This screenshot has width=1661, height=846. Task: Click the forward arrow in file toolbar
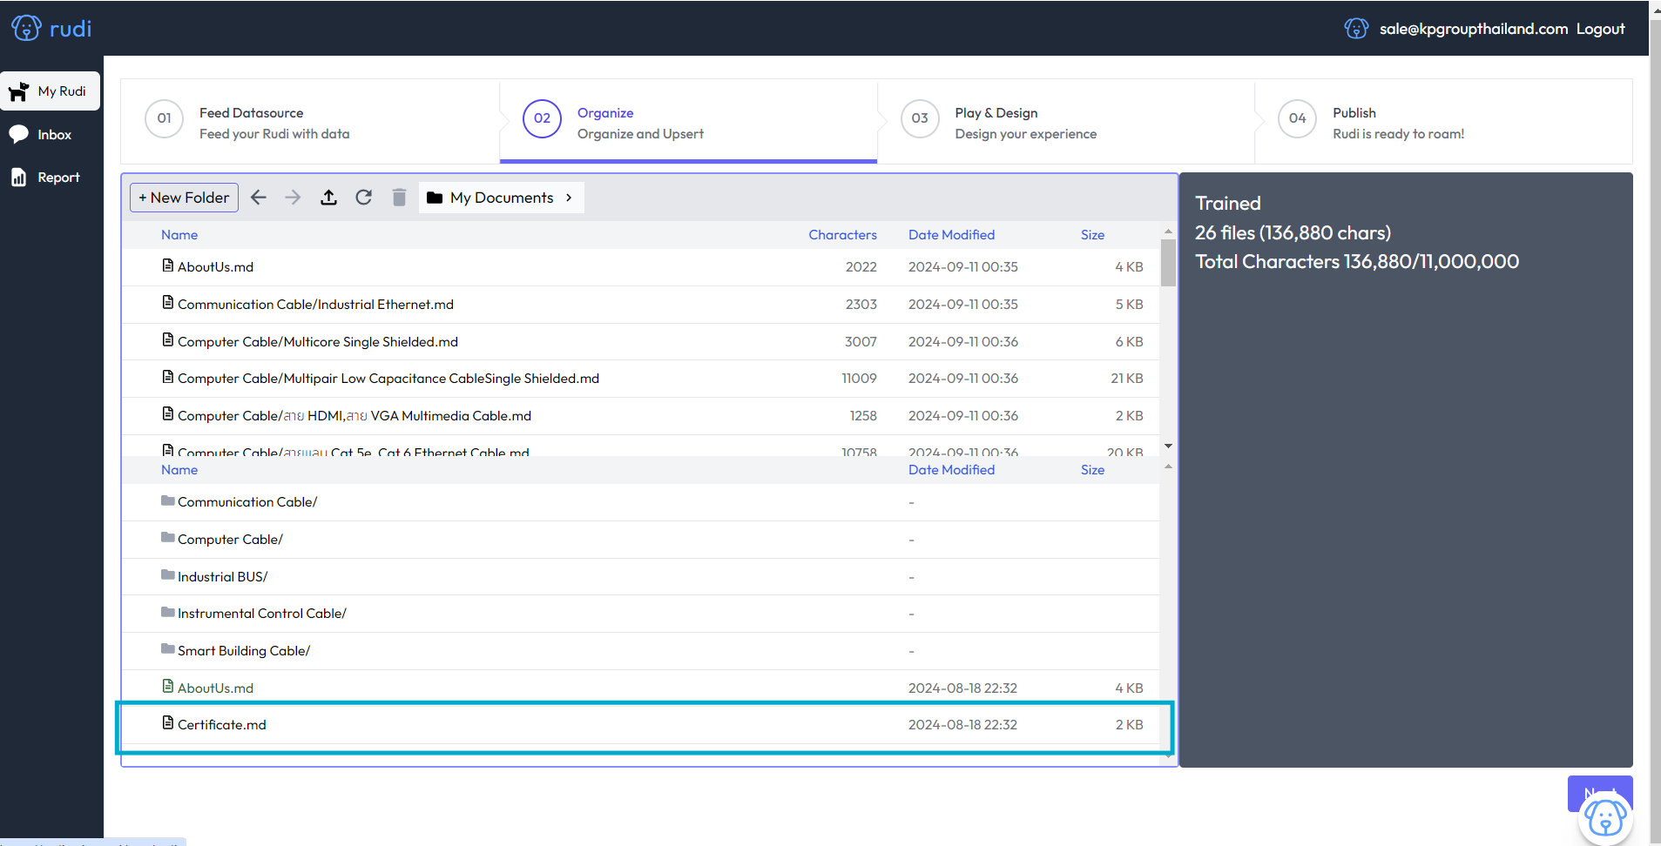[x=293, y=198]
